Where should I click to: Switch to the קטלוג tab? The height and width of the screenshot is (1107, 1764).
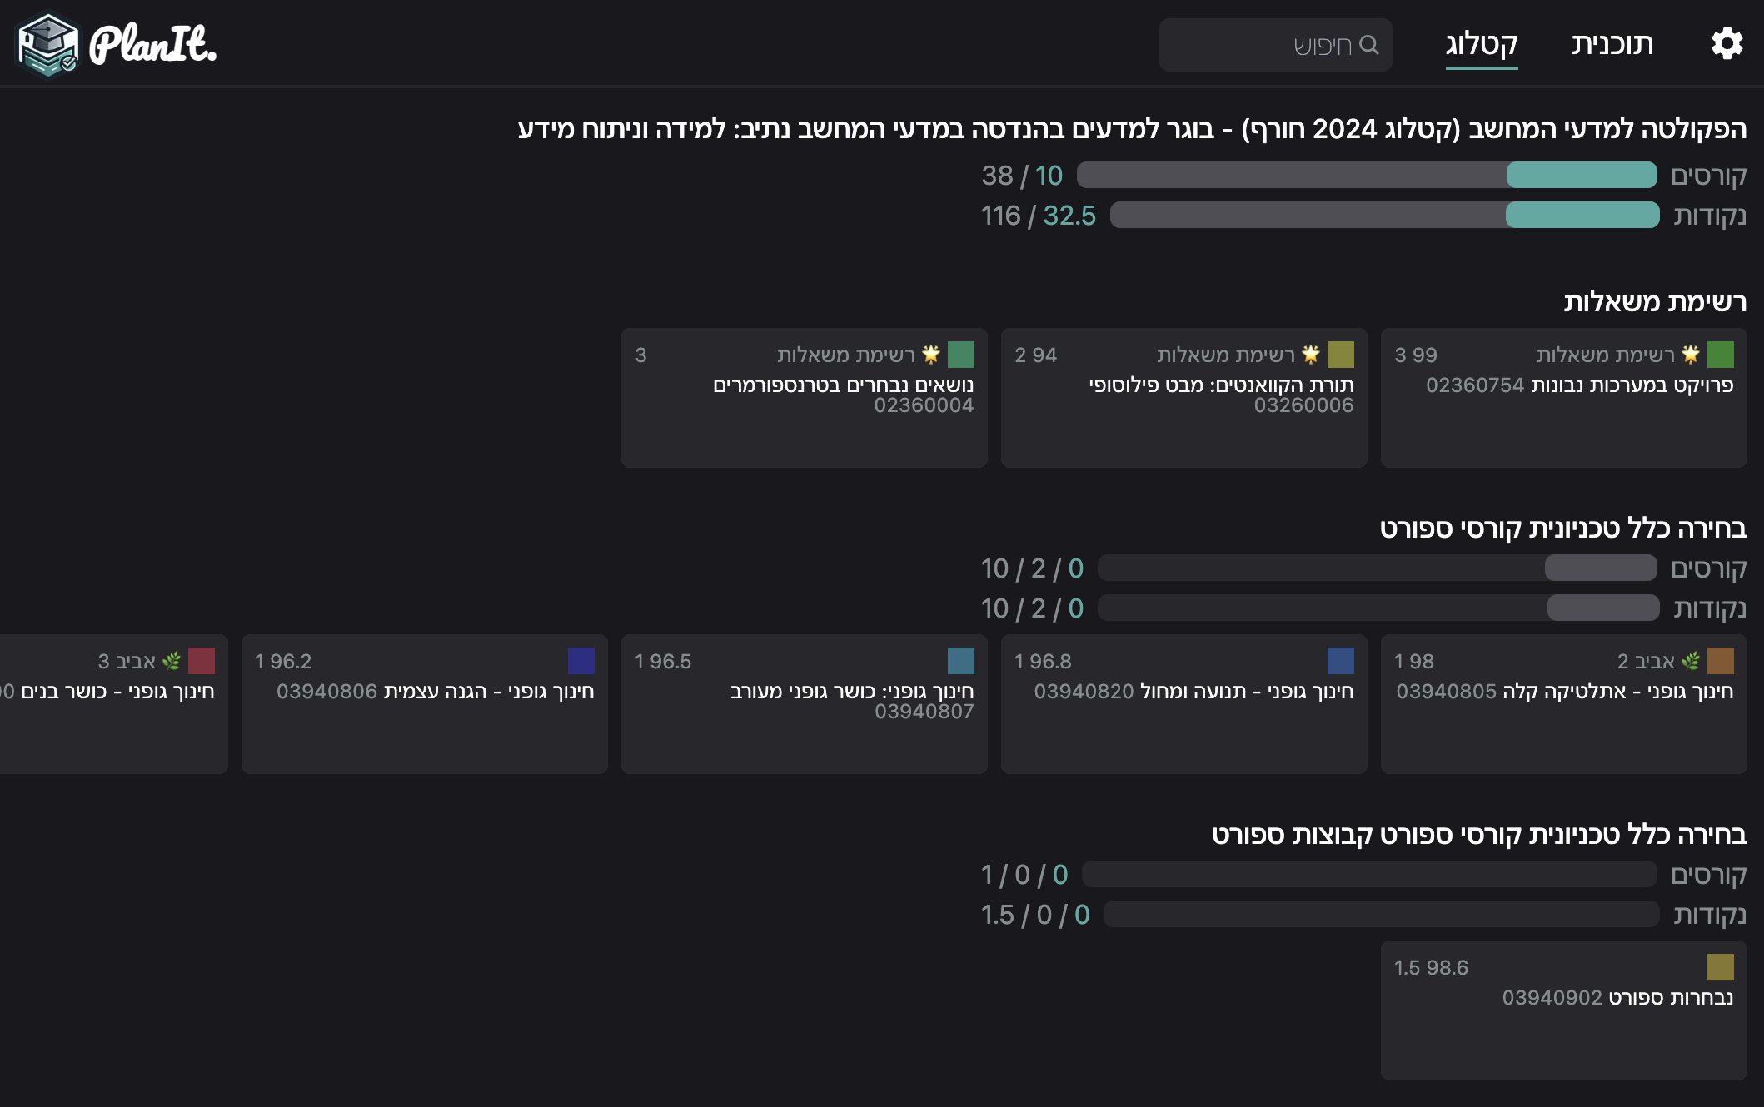pyautogui.click(x=1482, y=44)
